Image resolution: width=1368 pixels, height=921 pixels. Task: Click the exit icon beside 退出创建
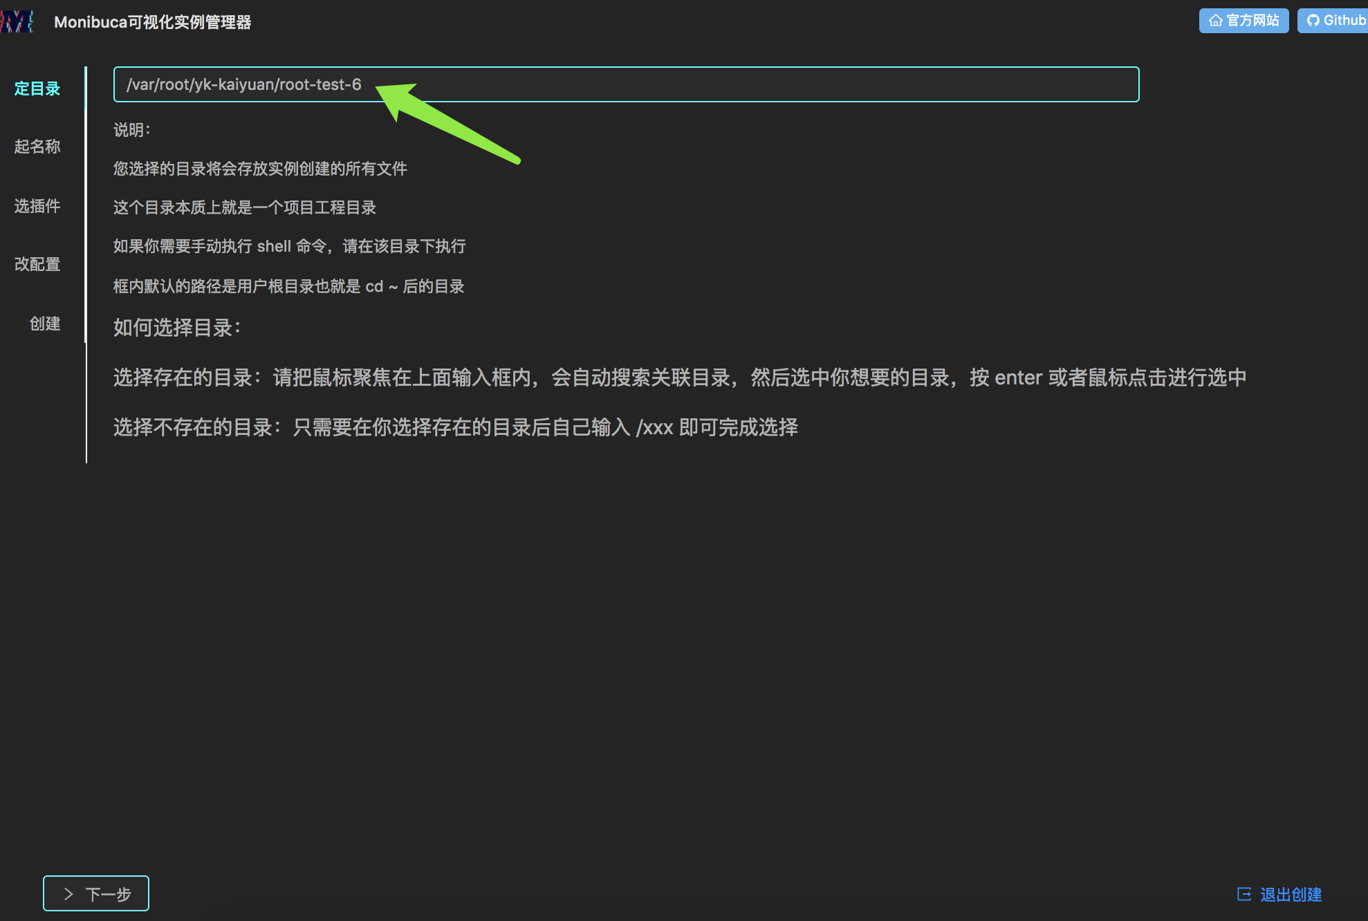[x=1244, y=894]
